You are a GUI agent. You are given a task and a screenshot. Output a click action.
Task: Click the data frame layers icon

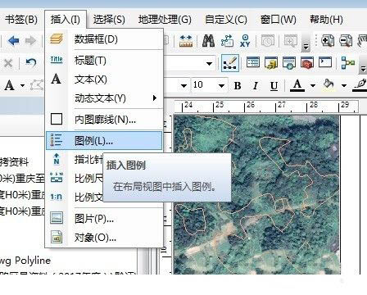point(57,39)
